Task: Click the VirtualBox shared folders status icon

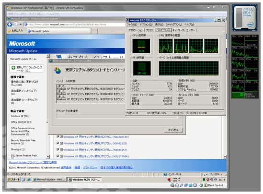Action: coord(190,185)
